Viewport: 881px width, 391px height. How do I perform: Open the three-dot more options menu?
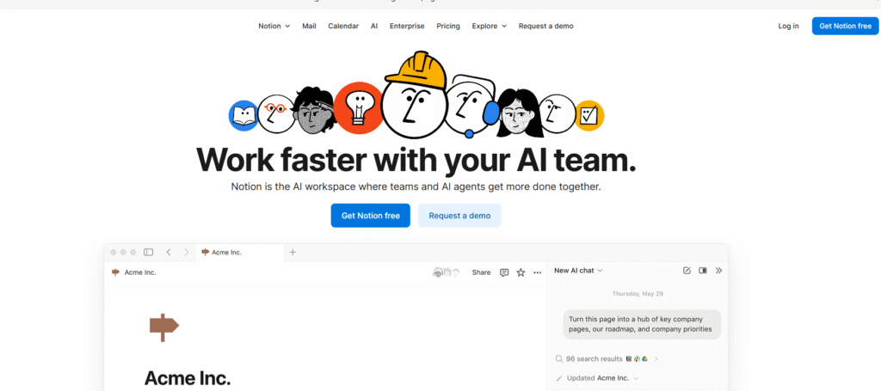coord(538,272)
